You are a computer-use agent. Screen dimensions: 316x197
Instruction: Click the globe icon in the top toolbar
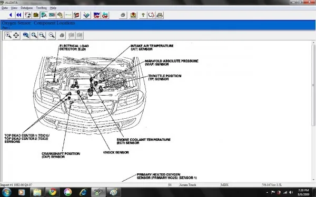pos(28,15)
